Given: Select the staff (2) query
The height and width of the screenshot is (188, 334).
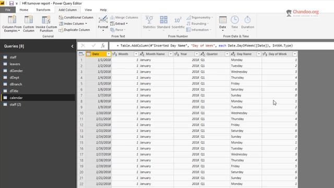Looking at the screenshot, I should point(38,104).
